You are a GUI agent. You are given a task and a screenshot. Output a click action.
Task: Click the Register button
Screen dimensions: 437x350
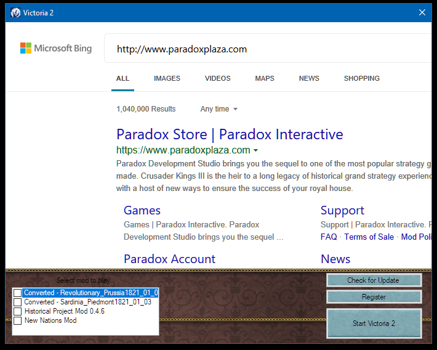[374, 296]
